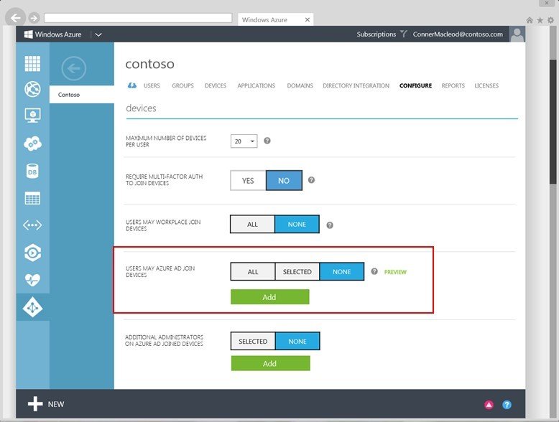
Task: Set multi-factor auth to NO
Action: click(284, 181)
